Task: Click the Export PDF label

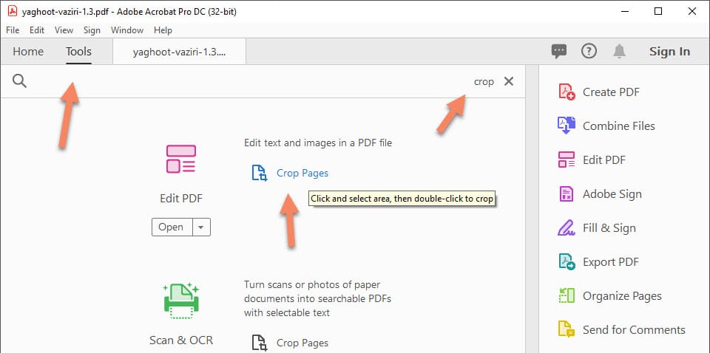Action: 611,261
